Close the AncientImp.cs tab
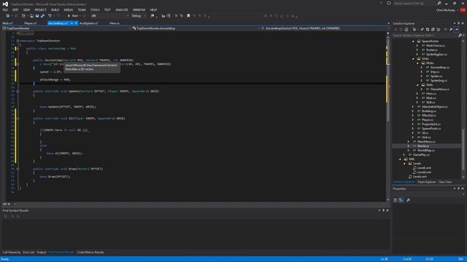The image size is (467, 262). tap(76, 23)
